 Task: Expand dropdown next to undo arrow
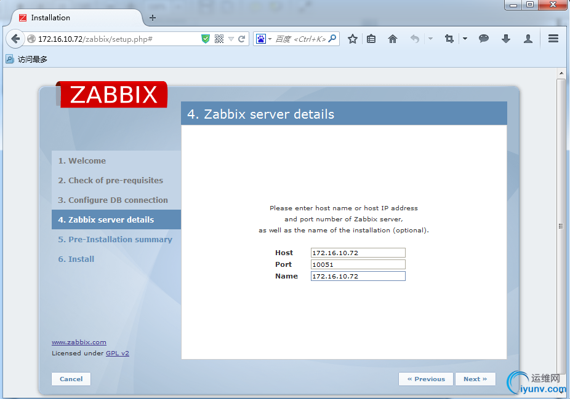[430, 39]
